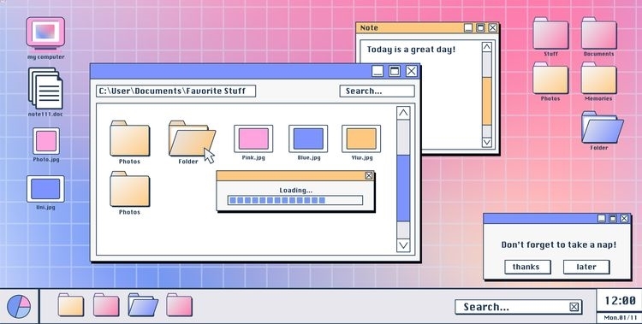Click the thanks button

pos(527,267)
